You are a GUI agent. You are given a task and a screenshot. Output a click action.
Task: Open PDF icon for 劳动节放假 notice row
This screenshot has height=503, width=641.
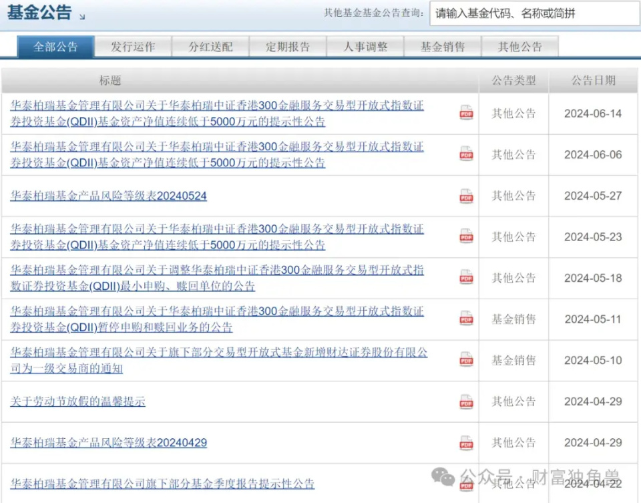click(466, 402)
